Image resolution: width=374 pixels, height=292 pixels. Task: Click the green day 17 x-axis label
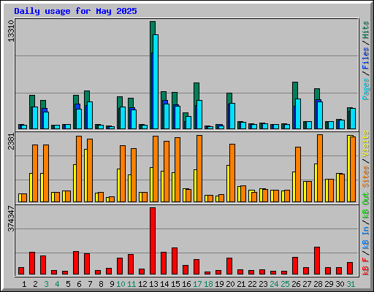pyautogui.click(x=197, y=284)
